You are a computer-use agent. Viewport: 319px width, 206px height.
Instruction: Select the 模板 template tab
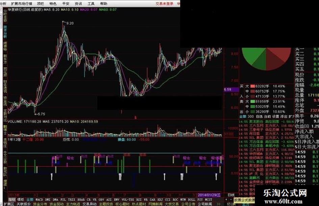click(21, 200)
